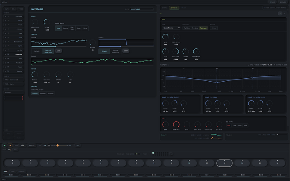Screen dimensions: 290x181
Task: Adjust Band 2 Peak Gain knob
Action: click(217, 104)
